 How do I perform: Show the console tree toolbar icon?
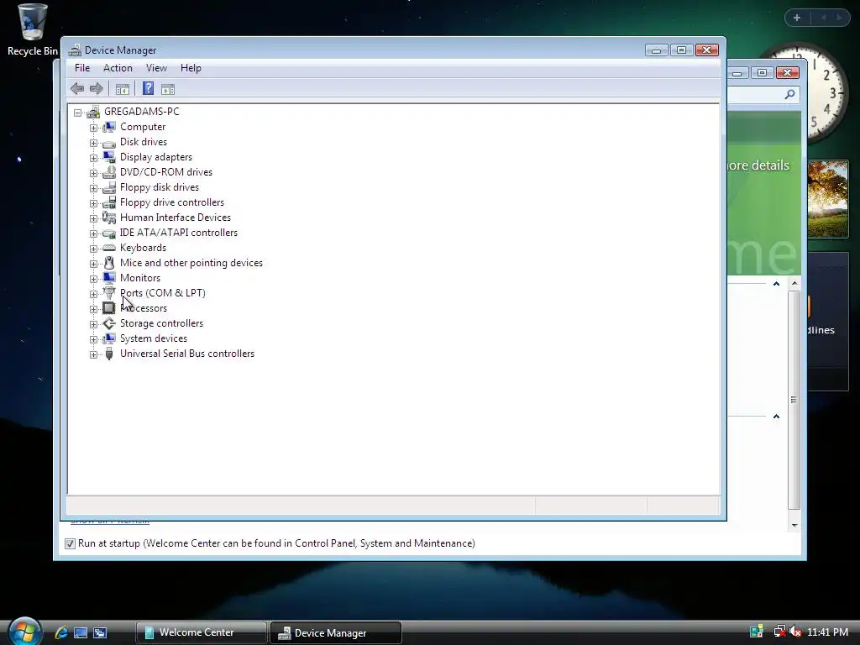tap(123, 89)
